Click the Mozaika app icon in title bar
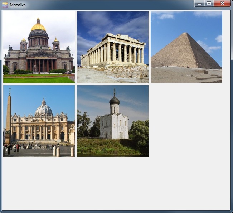 click(x=5, y=5)
